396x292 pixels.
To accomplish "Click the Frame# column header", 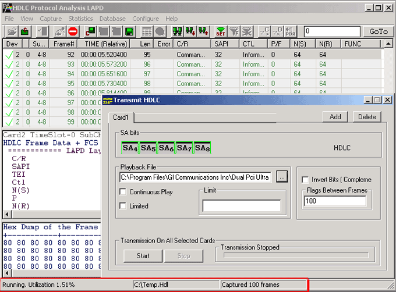I will (x=63, y=44).
